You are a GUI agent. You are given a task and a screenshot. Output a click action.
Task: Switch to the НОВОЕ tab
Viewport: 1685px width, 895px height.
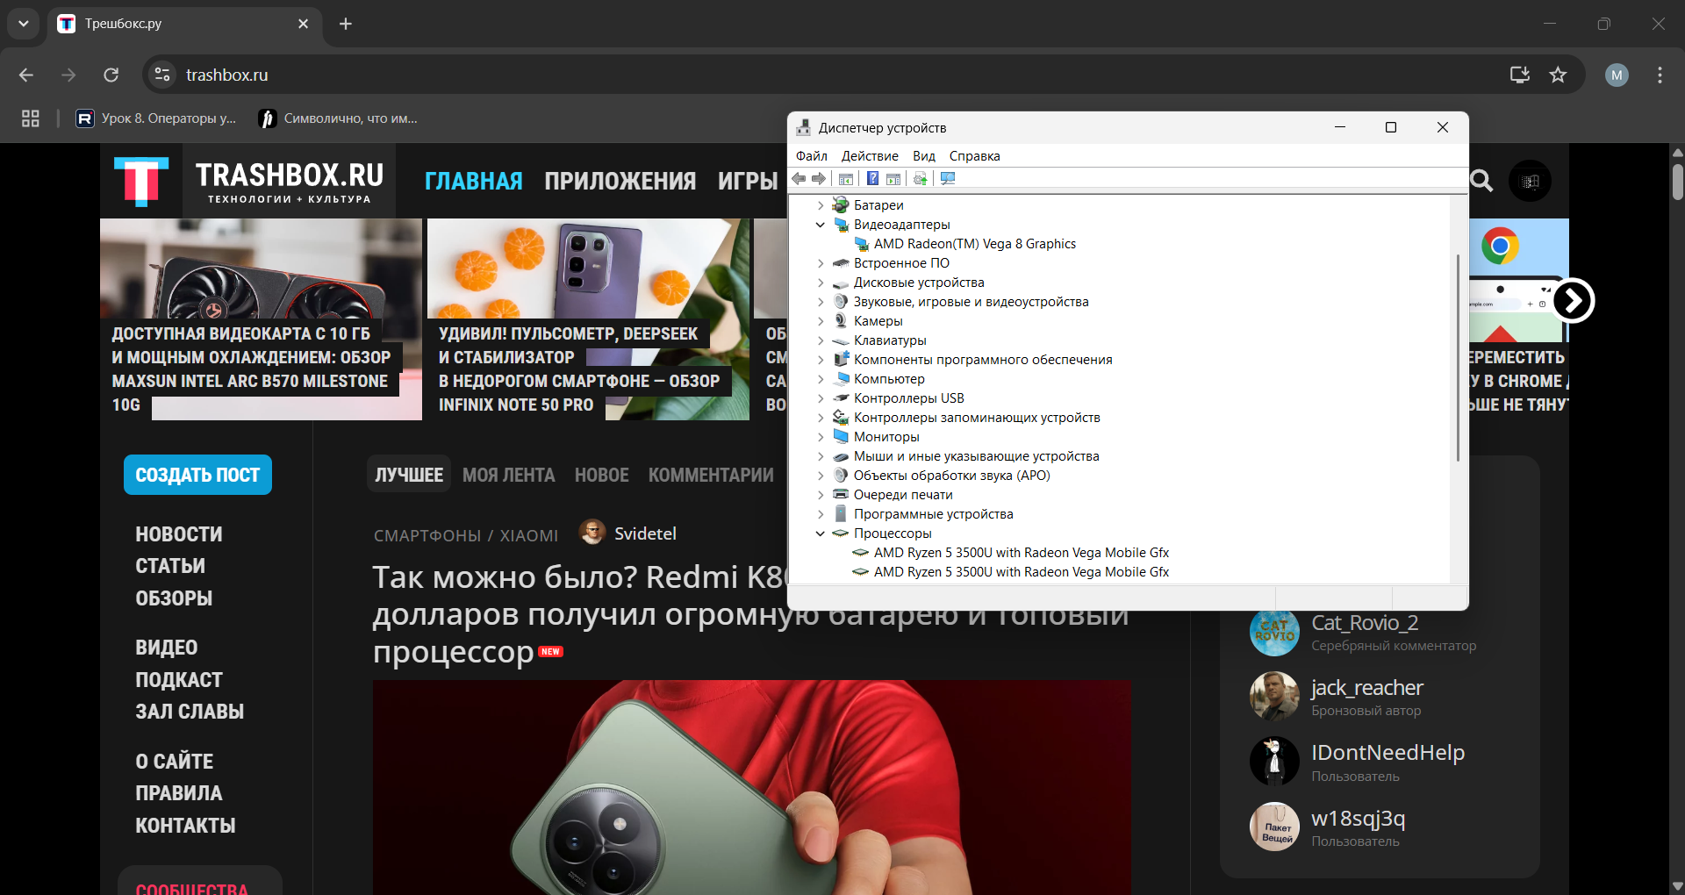click(602, 475)
